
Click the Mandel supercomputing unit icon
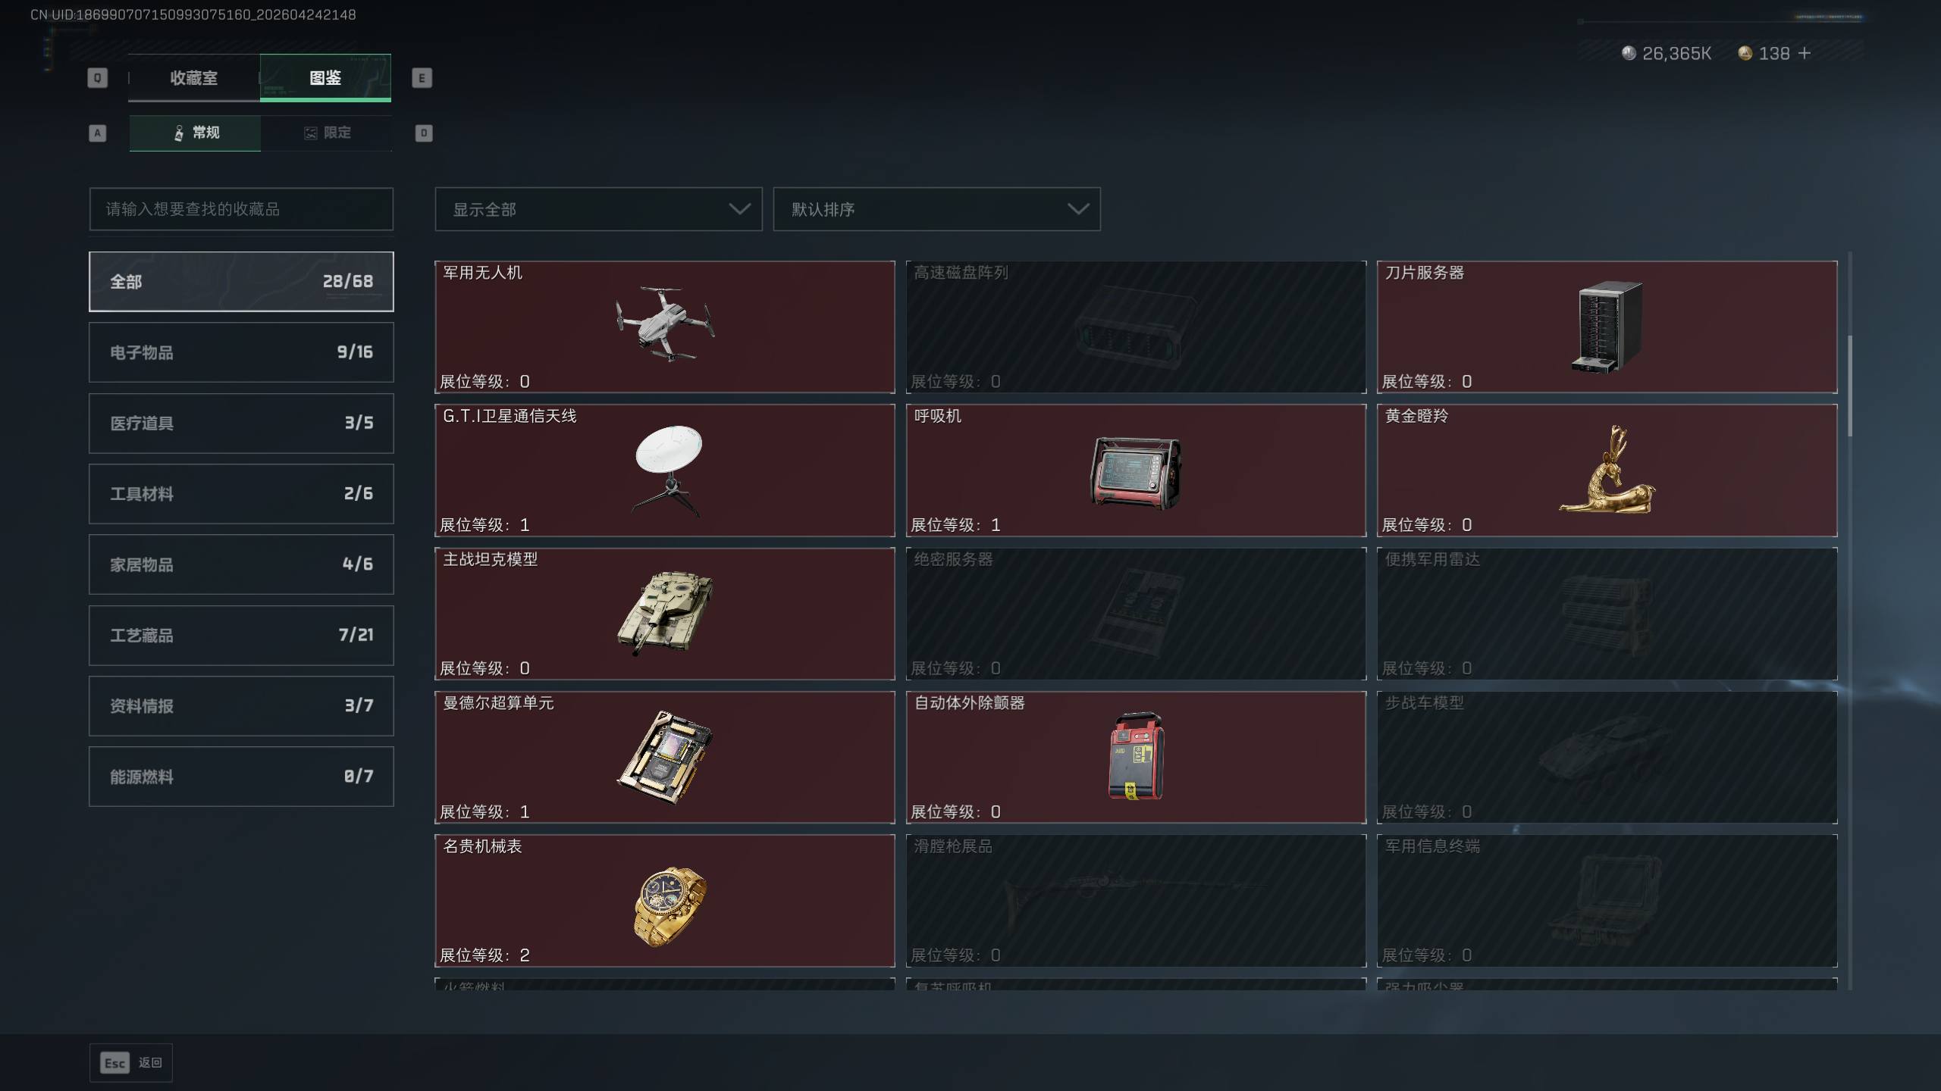(x=665, y=757)
